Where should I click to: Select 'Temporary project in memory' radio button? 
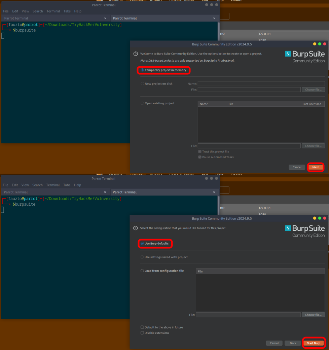pos(142,70)
